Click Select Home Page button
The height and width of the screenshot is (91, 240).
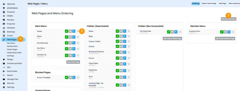pos(209,3)
